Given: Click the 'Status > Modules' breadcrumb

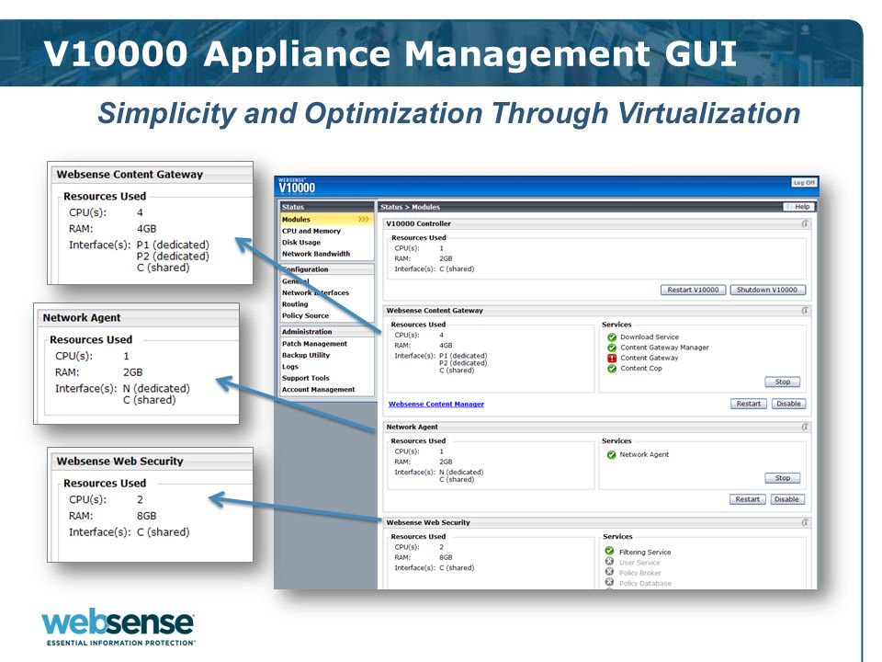Looking at the screenshot, I should 410,207.
